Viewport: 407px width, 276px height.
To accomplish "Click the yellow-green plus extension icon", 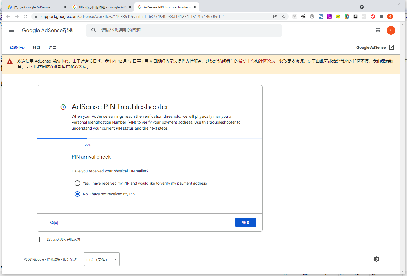I will [338, 17].
